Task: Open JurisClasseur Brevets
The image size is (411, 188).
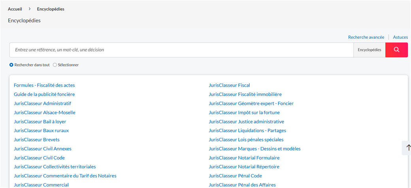Action: (37, 140)
